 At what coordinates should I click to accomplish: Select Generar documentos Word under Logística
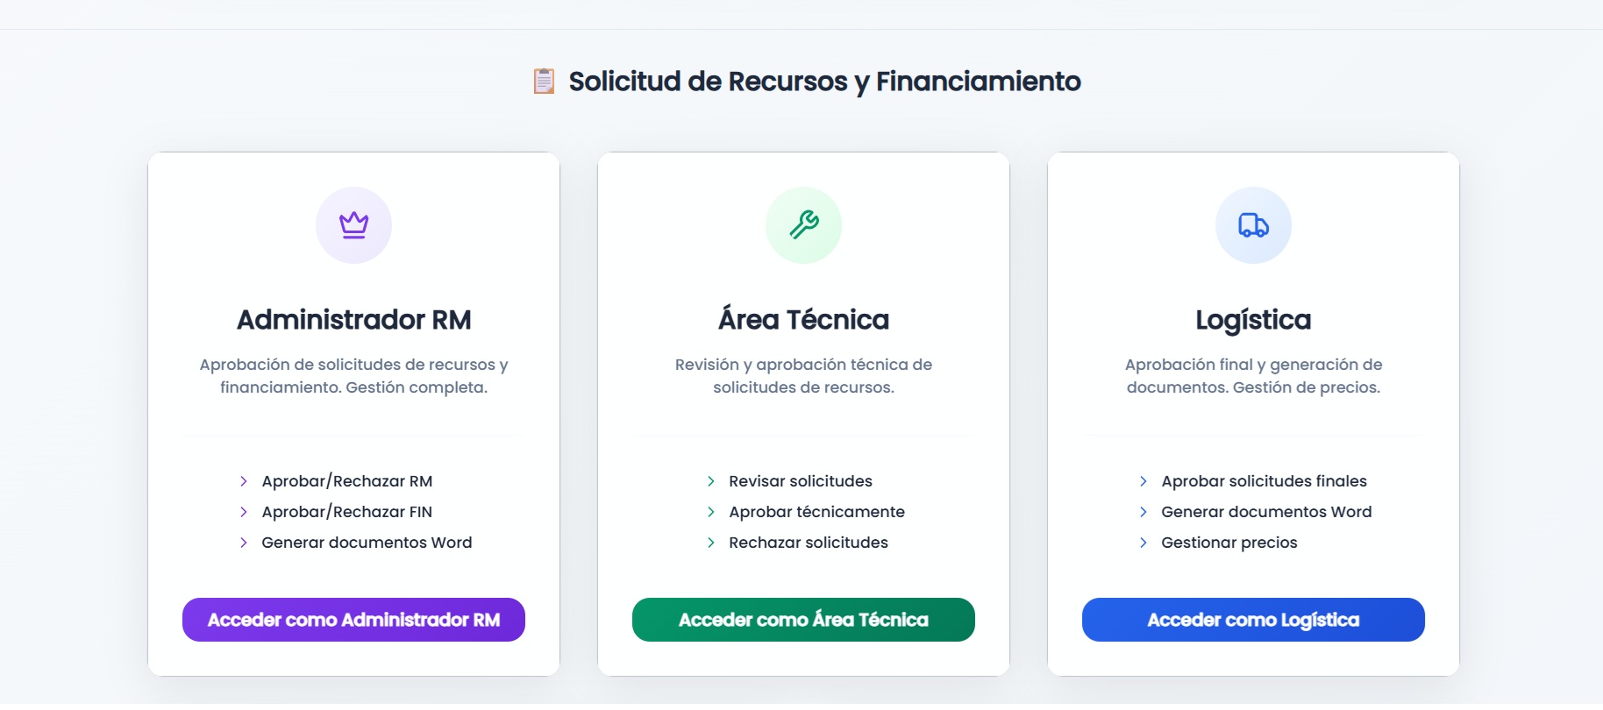pos(1266,512)
